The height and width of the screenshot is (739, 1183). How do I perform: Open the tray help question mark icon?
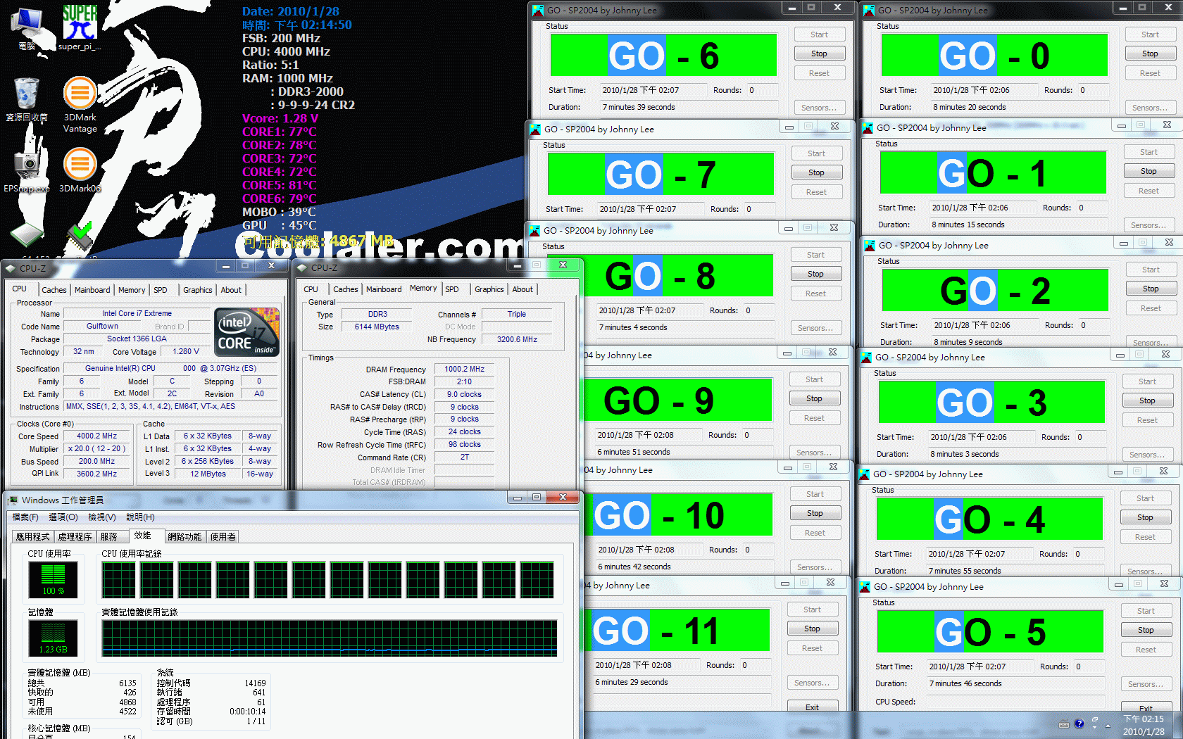pos(1079,724)
